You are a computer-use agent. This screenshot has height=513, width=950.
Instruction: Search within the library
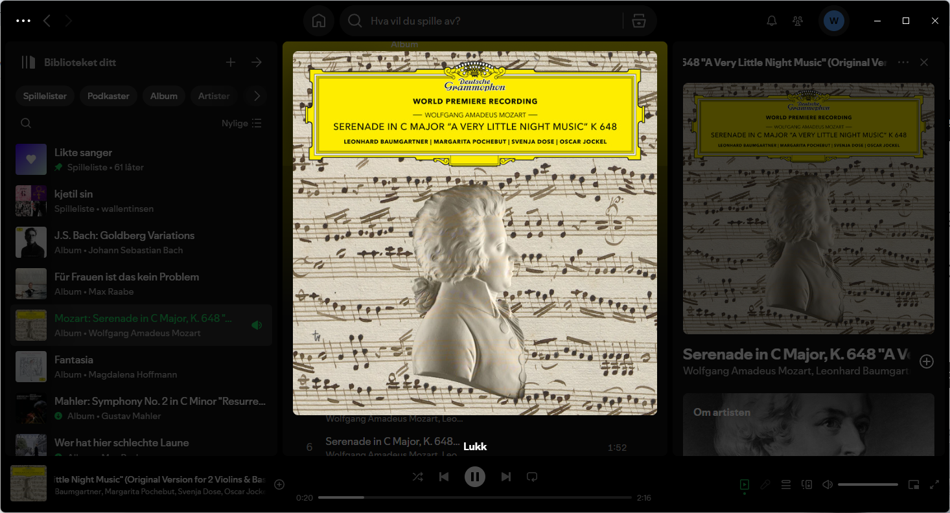pos(26,123)
